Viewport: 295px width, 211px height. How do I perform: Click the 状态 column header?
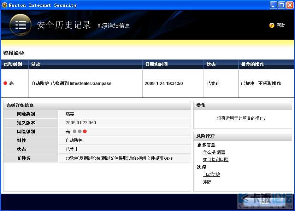coord(221,64)
